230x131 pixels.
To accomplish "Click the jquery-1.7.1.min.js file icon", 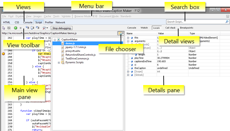I will pos(63,47).
